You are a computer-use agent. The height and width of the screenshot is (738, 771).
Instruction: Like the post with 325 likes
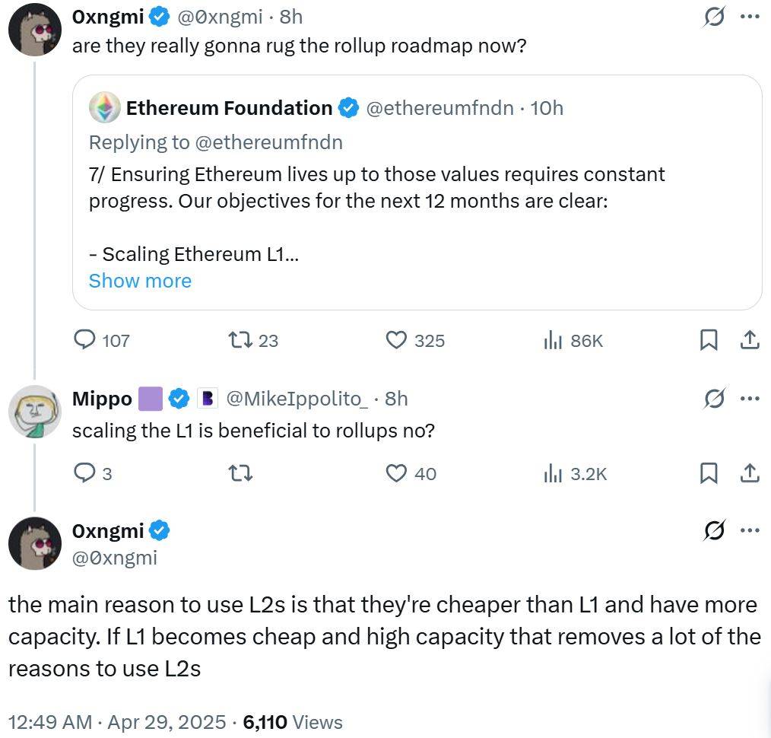click(x=397, y=340)
